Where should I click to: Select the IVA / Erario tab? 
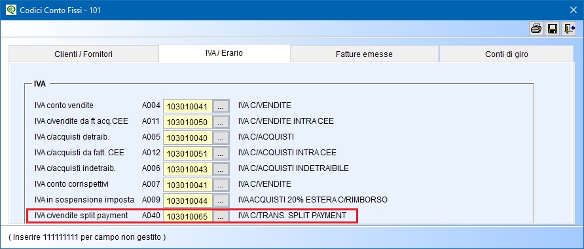[x=224, y=53]
